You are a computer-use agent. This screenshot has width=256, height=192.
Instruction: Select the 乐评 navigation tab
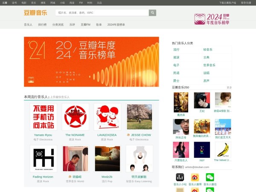coord(72,25)
